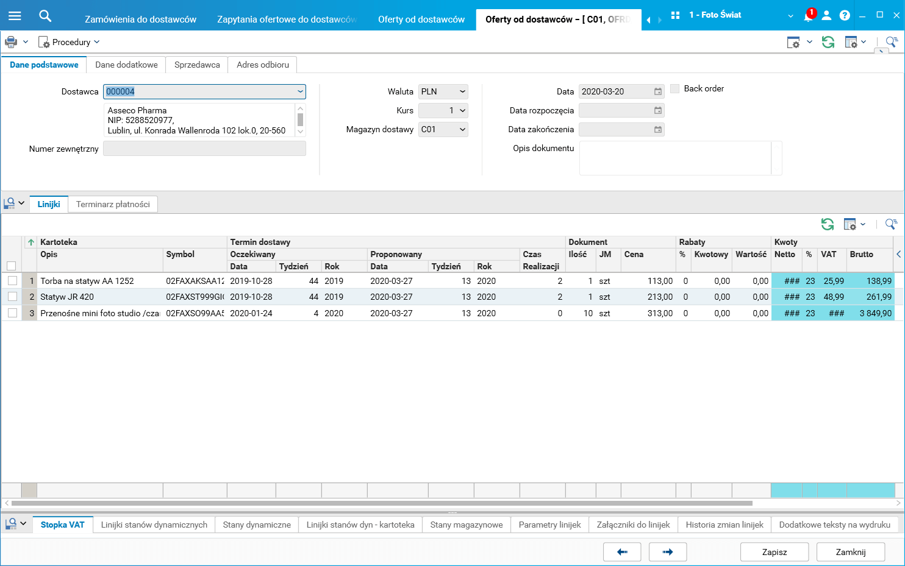
Task: Open the Dostawca combo box dropdown
Action: click(x=300, y=91)
